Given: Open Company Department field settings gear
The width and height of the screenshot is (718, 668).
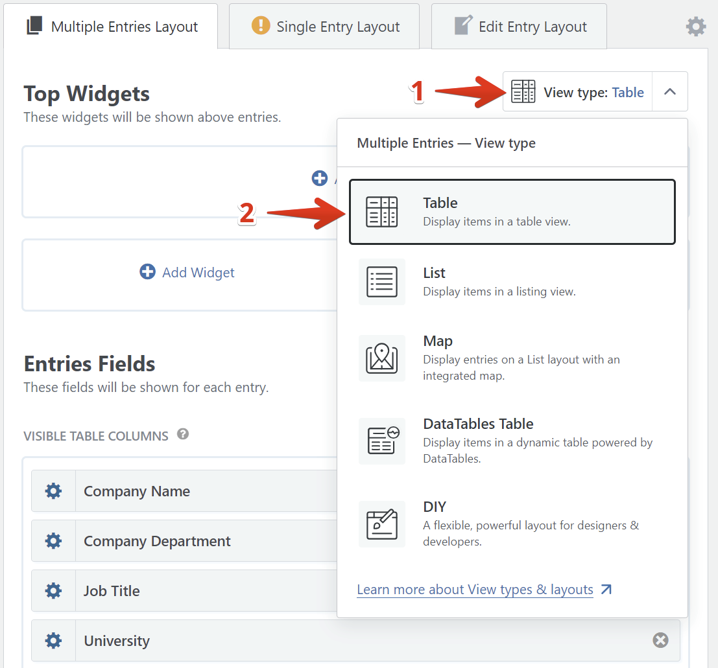Looking at the screenshot, I should pos(53,541).
